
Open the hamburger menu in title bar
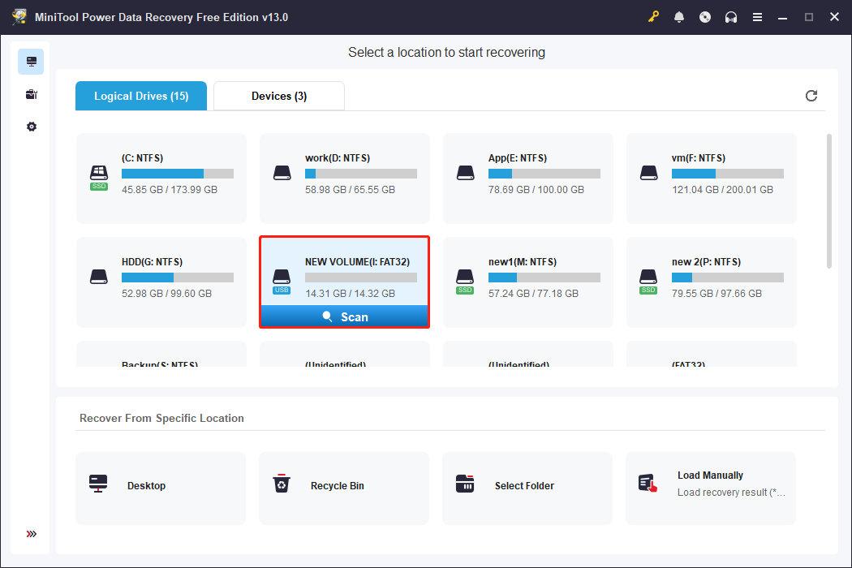(757, 17)
